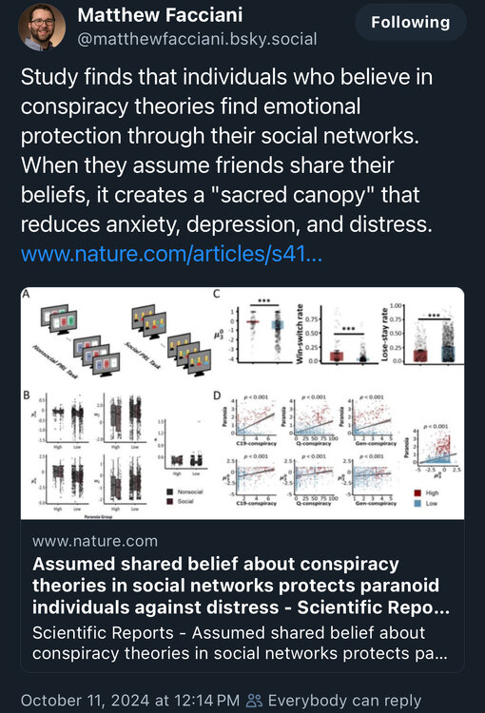Click the Following button
Viewport: 485px width, 713px height.
click(411, 22)
